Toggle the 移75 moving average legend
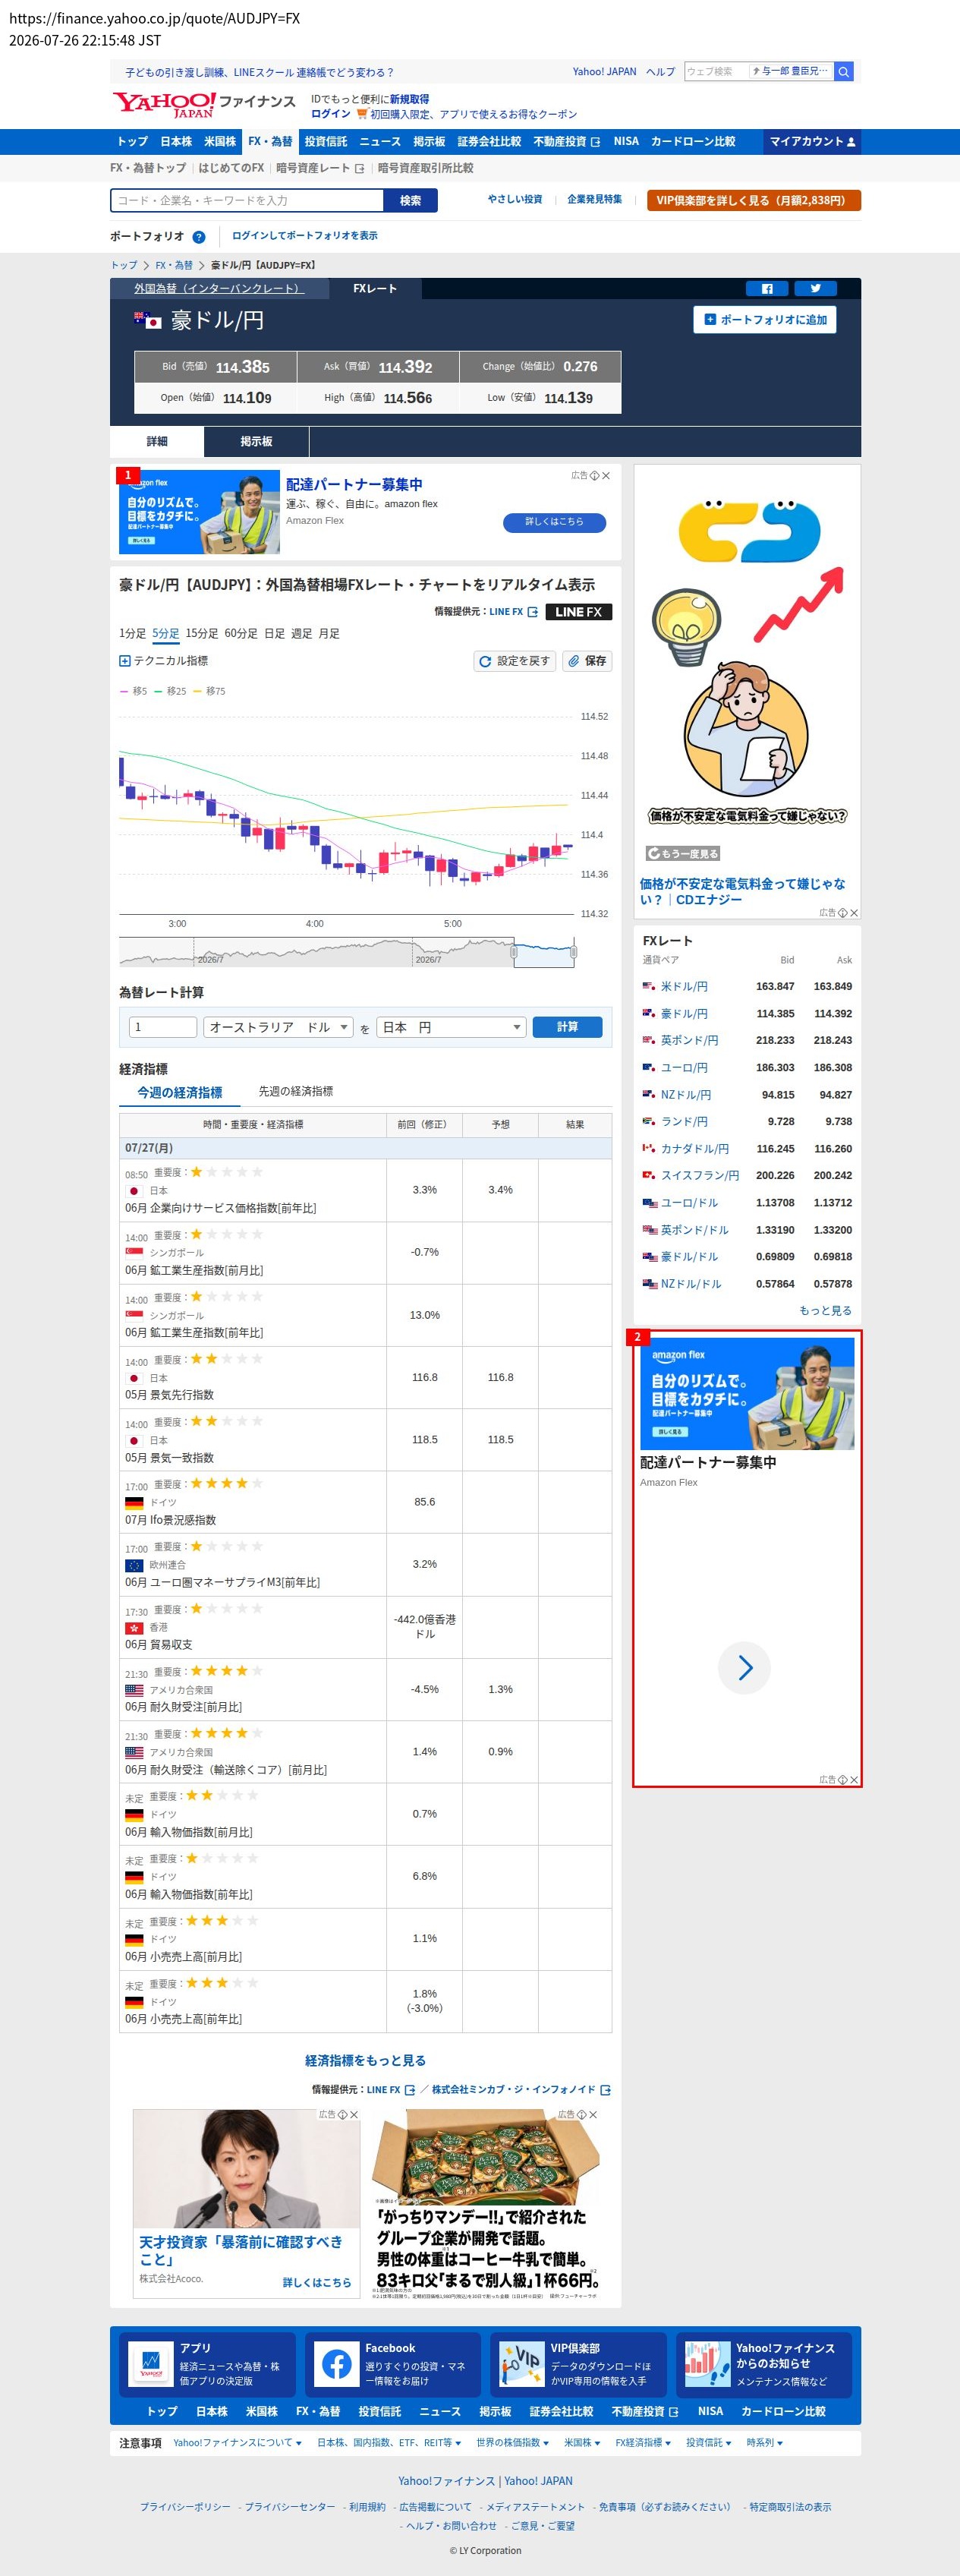Screen dimensions: 960x2576 tap(209, 691)
